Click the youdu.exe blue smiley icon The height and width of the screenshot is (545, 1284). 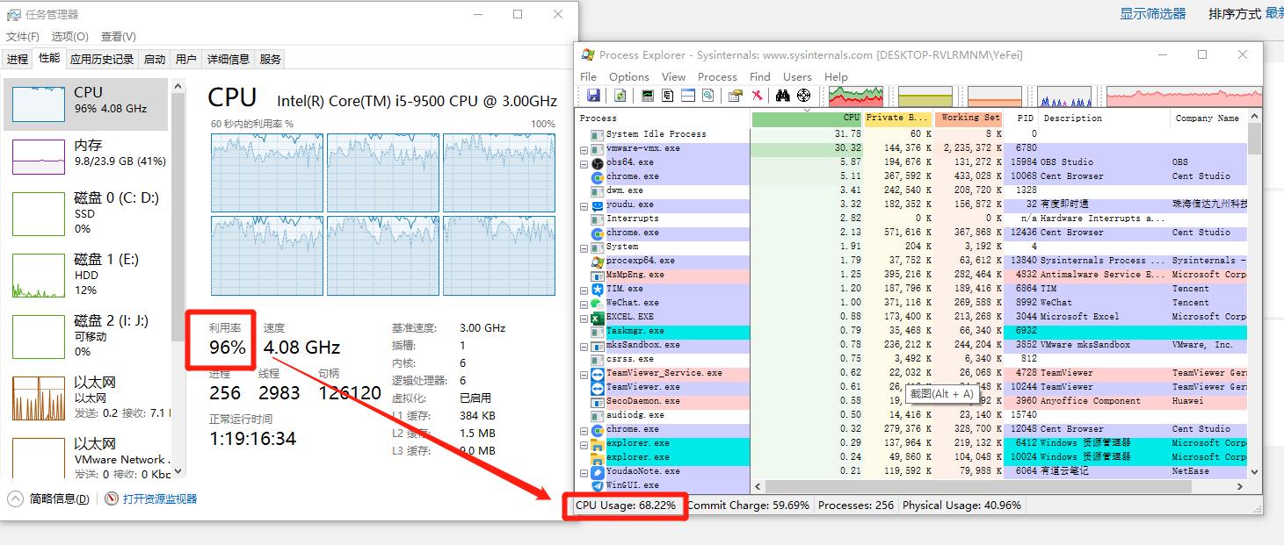(x=598, y=204)
